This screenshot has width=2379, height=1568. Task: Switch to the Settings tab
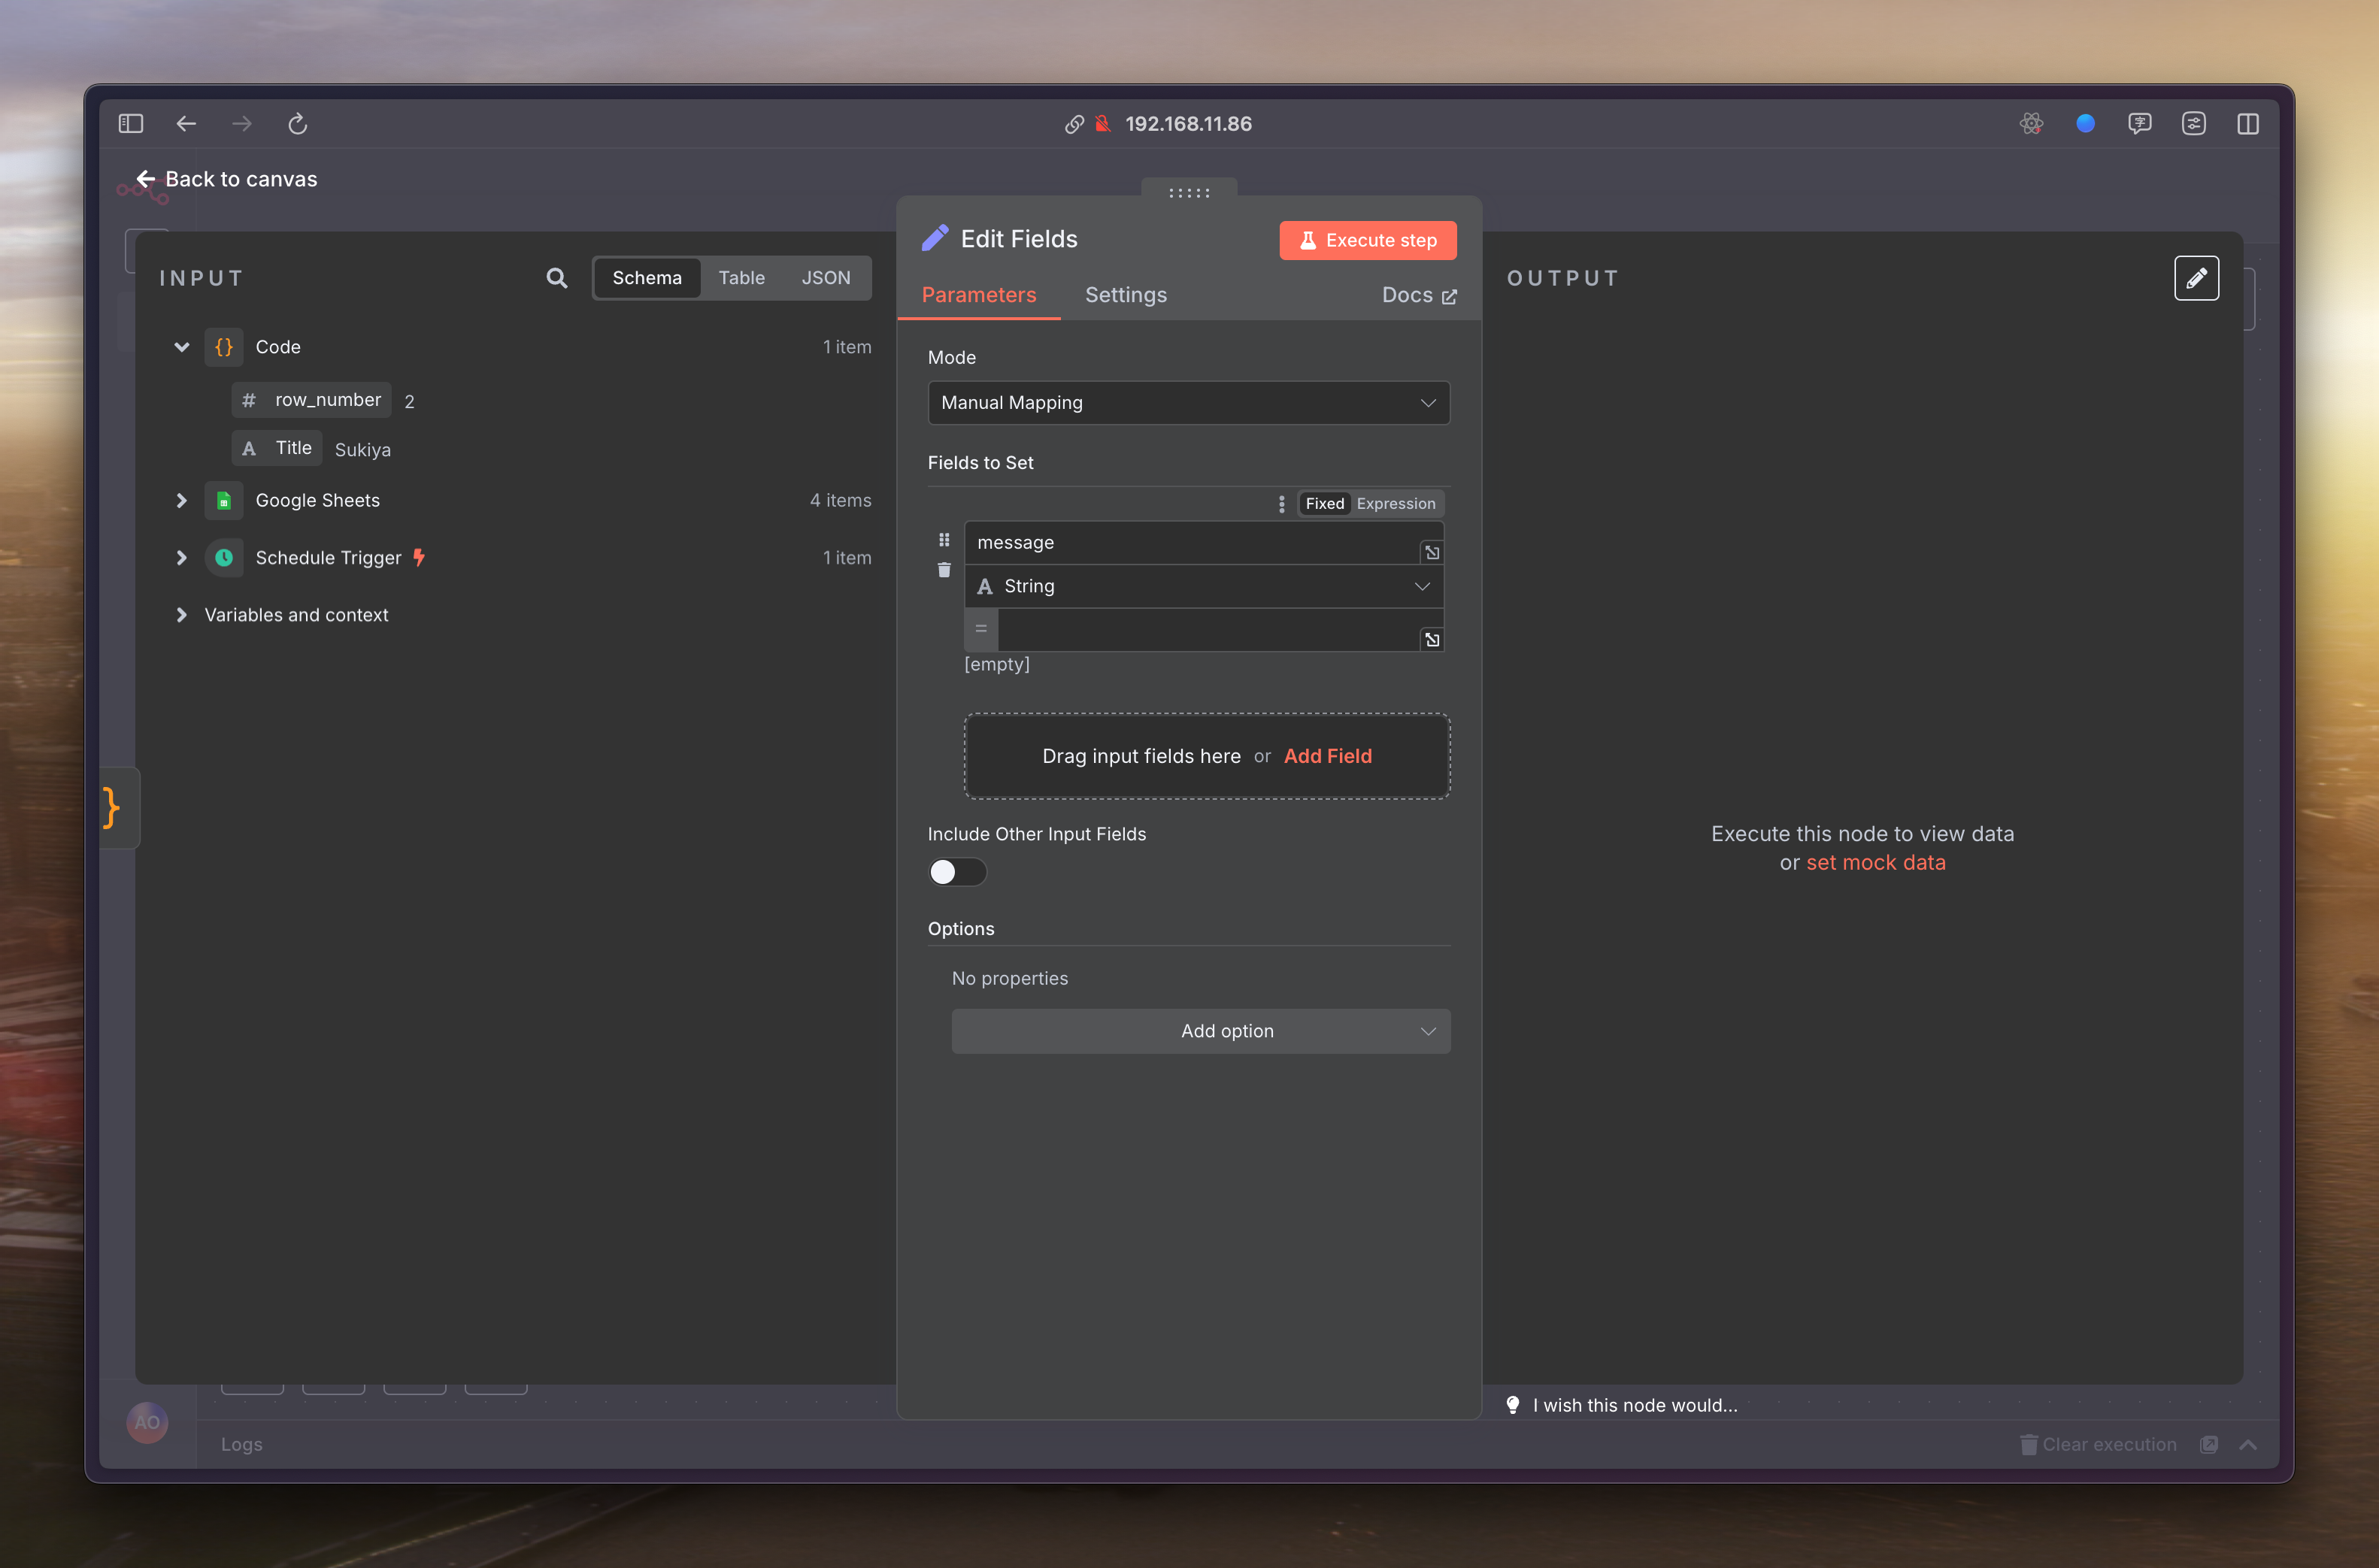tap(1125, 295)
